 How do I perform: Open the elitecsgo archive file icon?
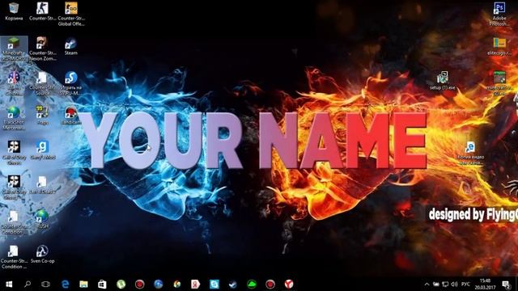499,47
